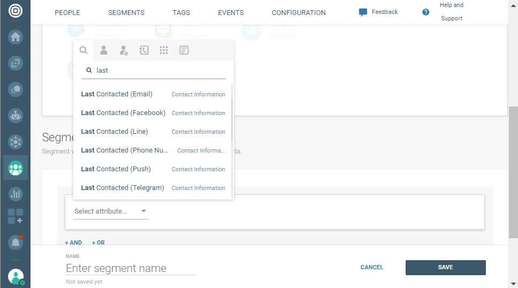518x288 pixels.
Task: Click the Help and Support question icon
Action: pyautogui.click(x=426, y=12)
